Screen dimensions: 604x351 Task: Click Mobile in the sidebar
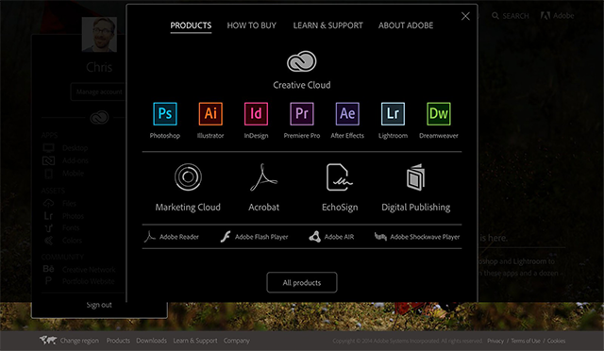(73, 174)
